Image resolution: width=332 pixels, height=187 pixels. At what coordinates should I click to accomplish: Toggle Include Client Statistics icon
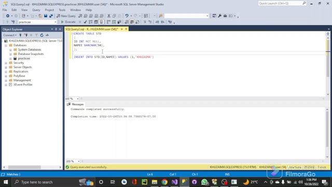click(x=119, y=22)
